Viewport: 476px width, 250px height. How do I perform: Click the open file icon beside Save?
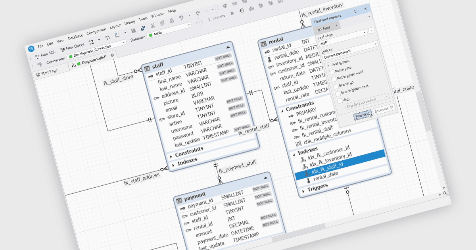tap(117, 35)
